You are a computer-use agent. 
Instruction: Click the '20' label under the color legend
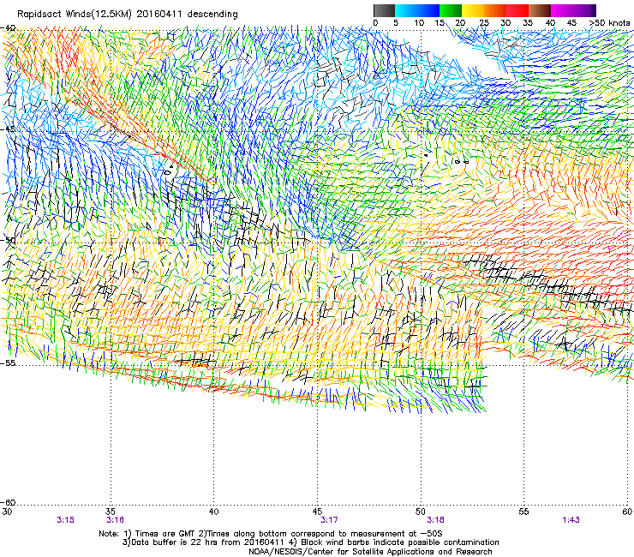[460, 23]
